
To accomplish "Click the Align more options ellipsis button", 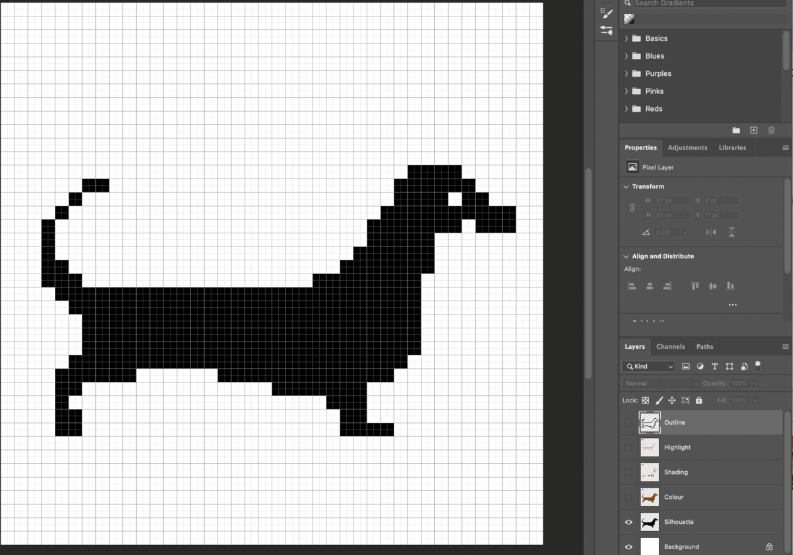I will (732, 305).
